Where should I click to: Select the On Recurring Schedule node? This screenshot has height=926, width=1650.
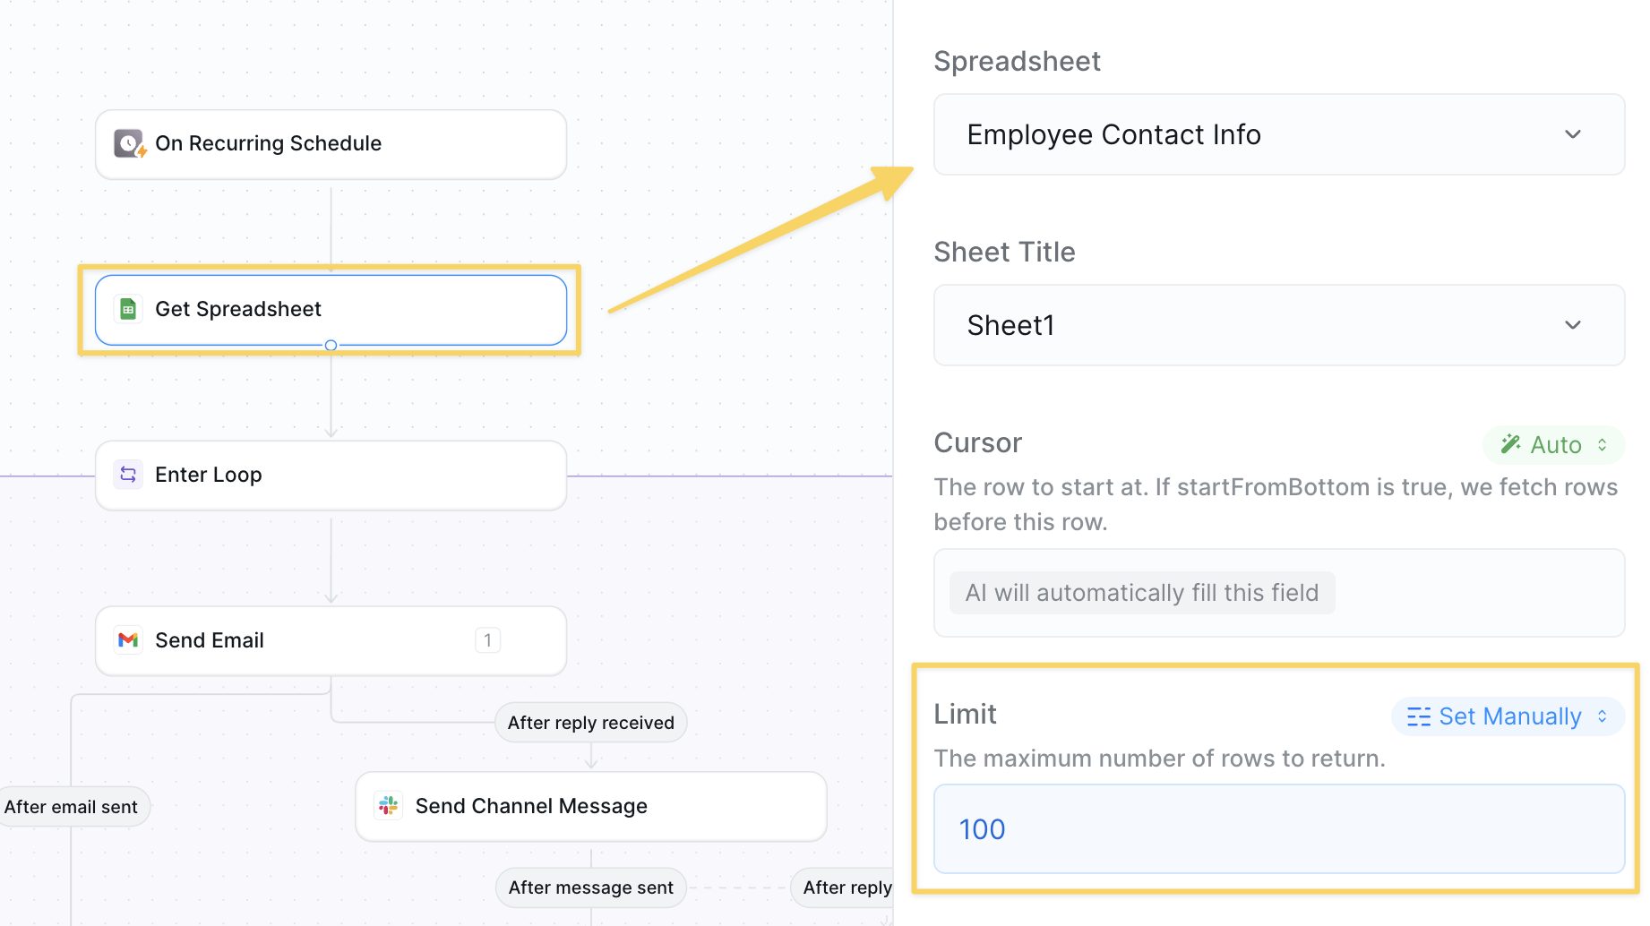point(331,144)
